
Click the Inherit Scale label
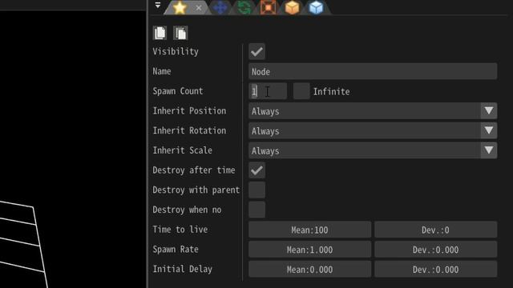point(182,150)
